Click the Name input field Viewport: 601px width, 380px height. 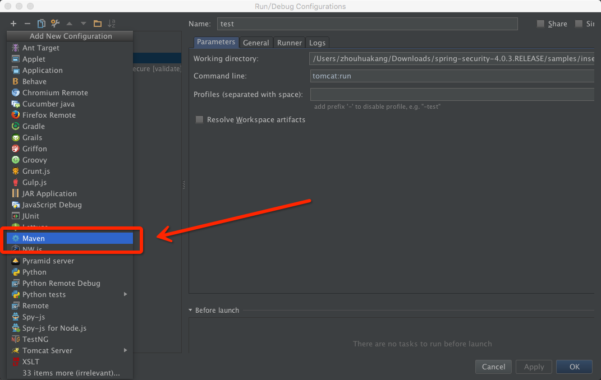367,24
